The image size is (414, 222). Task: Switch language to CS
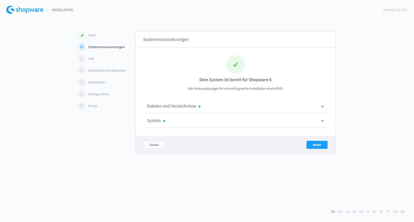coord(347,212)
